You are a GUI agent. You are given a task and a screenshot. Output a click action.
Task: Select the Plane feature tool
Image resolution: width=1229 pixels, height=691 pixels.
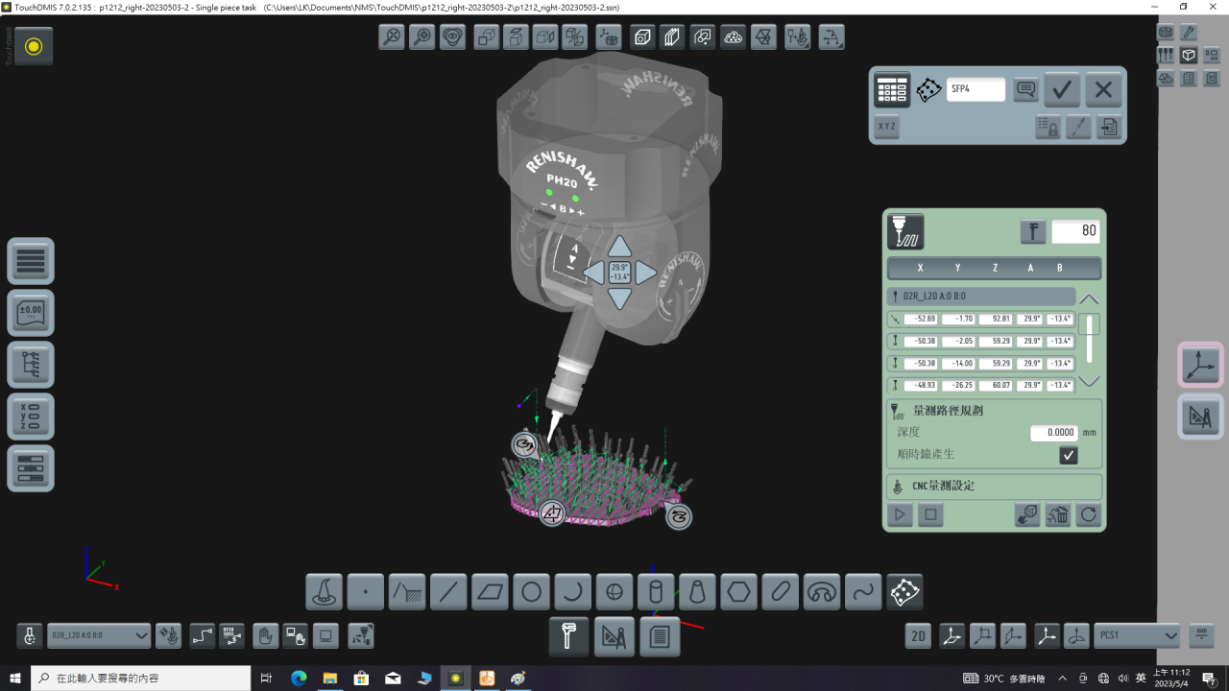[490, 592]
